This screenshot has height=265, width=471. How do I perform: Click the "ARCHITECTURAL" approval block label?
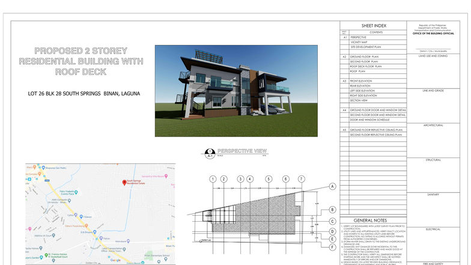pos(433,125)
